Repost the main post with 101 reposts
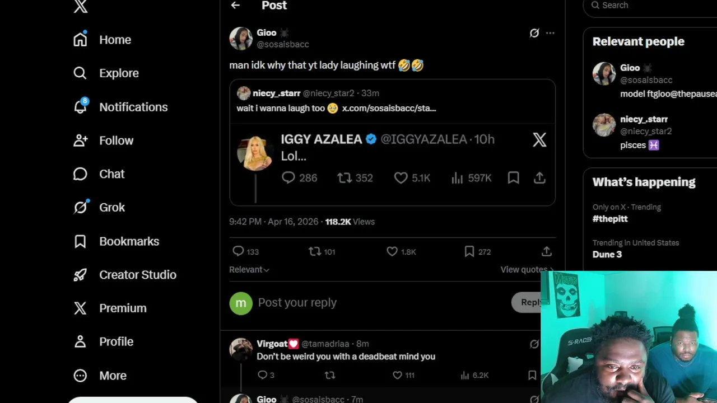The height and width of the screenshot is (403, 717). click(x=315, y=251)
